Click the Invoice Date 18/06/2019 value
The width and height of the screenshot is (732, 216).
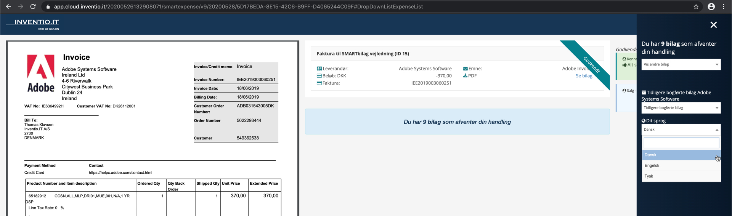click(x=248, y=88)
